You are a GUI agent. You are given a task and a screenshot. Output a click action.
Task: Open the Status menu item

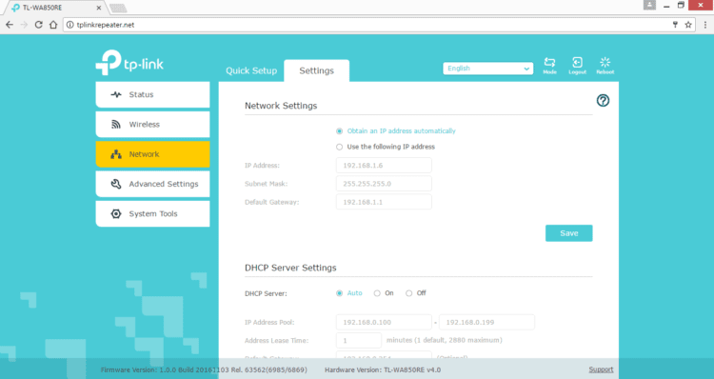pyautogui.click(x=152, y=95)
